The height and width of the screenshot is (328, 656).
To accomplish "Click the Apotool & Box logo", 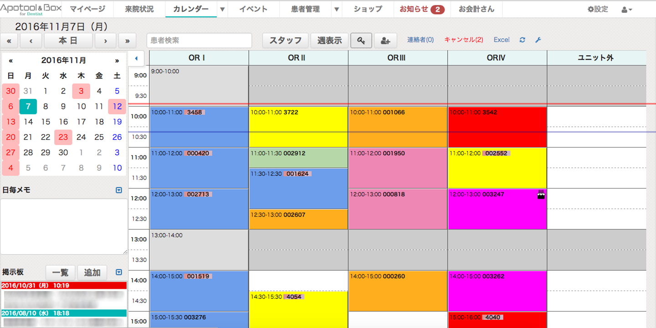I will click(31, 9).
